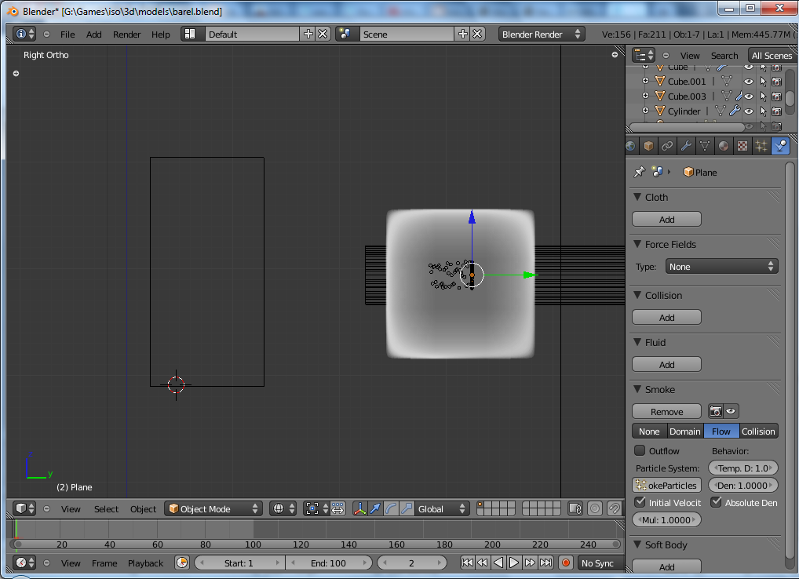799x579 pixels.
Task: Open the 3D view Select menu
Action: (106, 508)
